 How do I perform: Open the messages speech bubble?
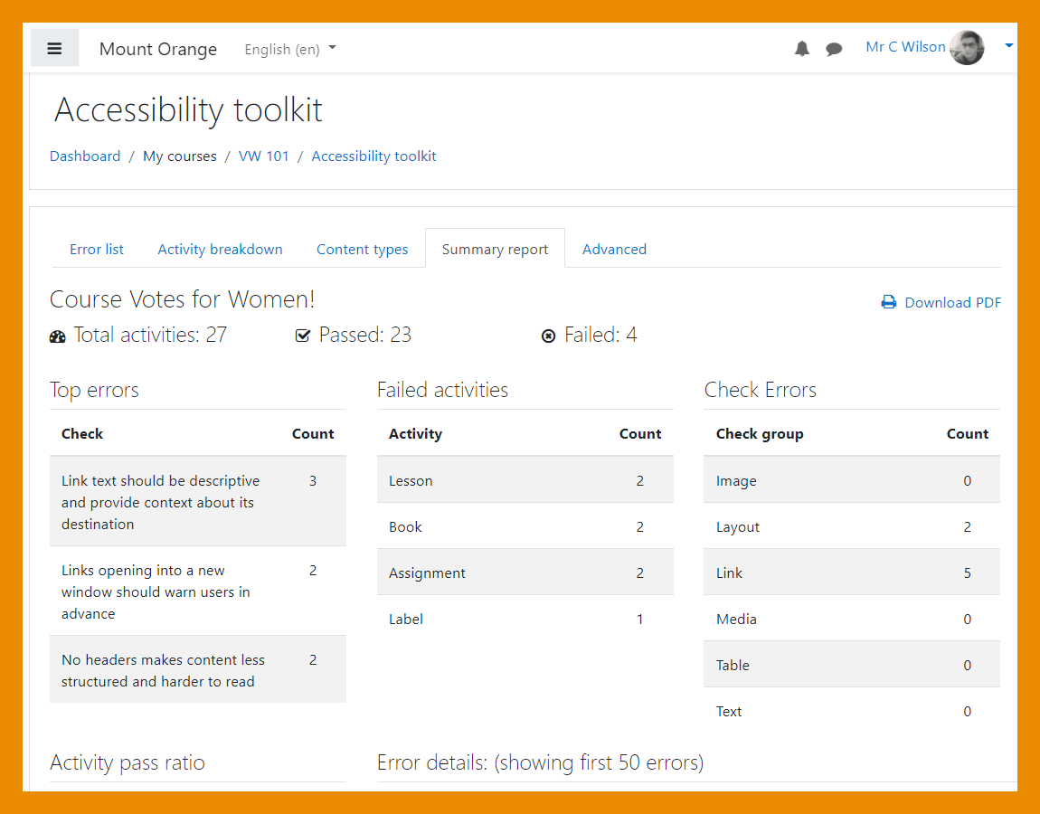click(x=834, y=49)
